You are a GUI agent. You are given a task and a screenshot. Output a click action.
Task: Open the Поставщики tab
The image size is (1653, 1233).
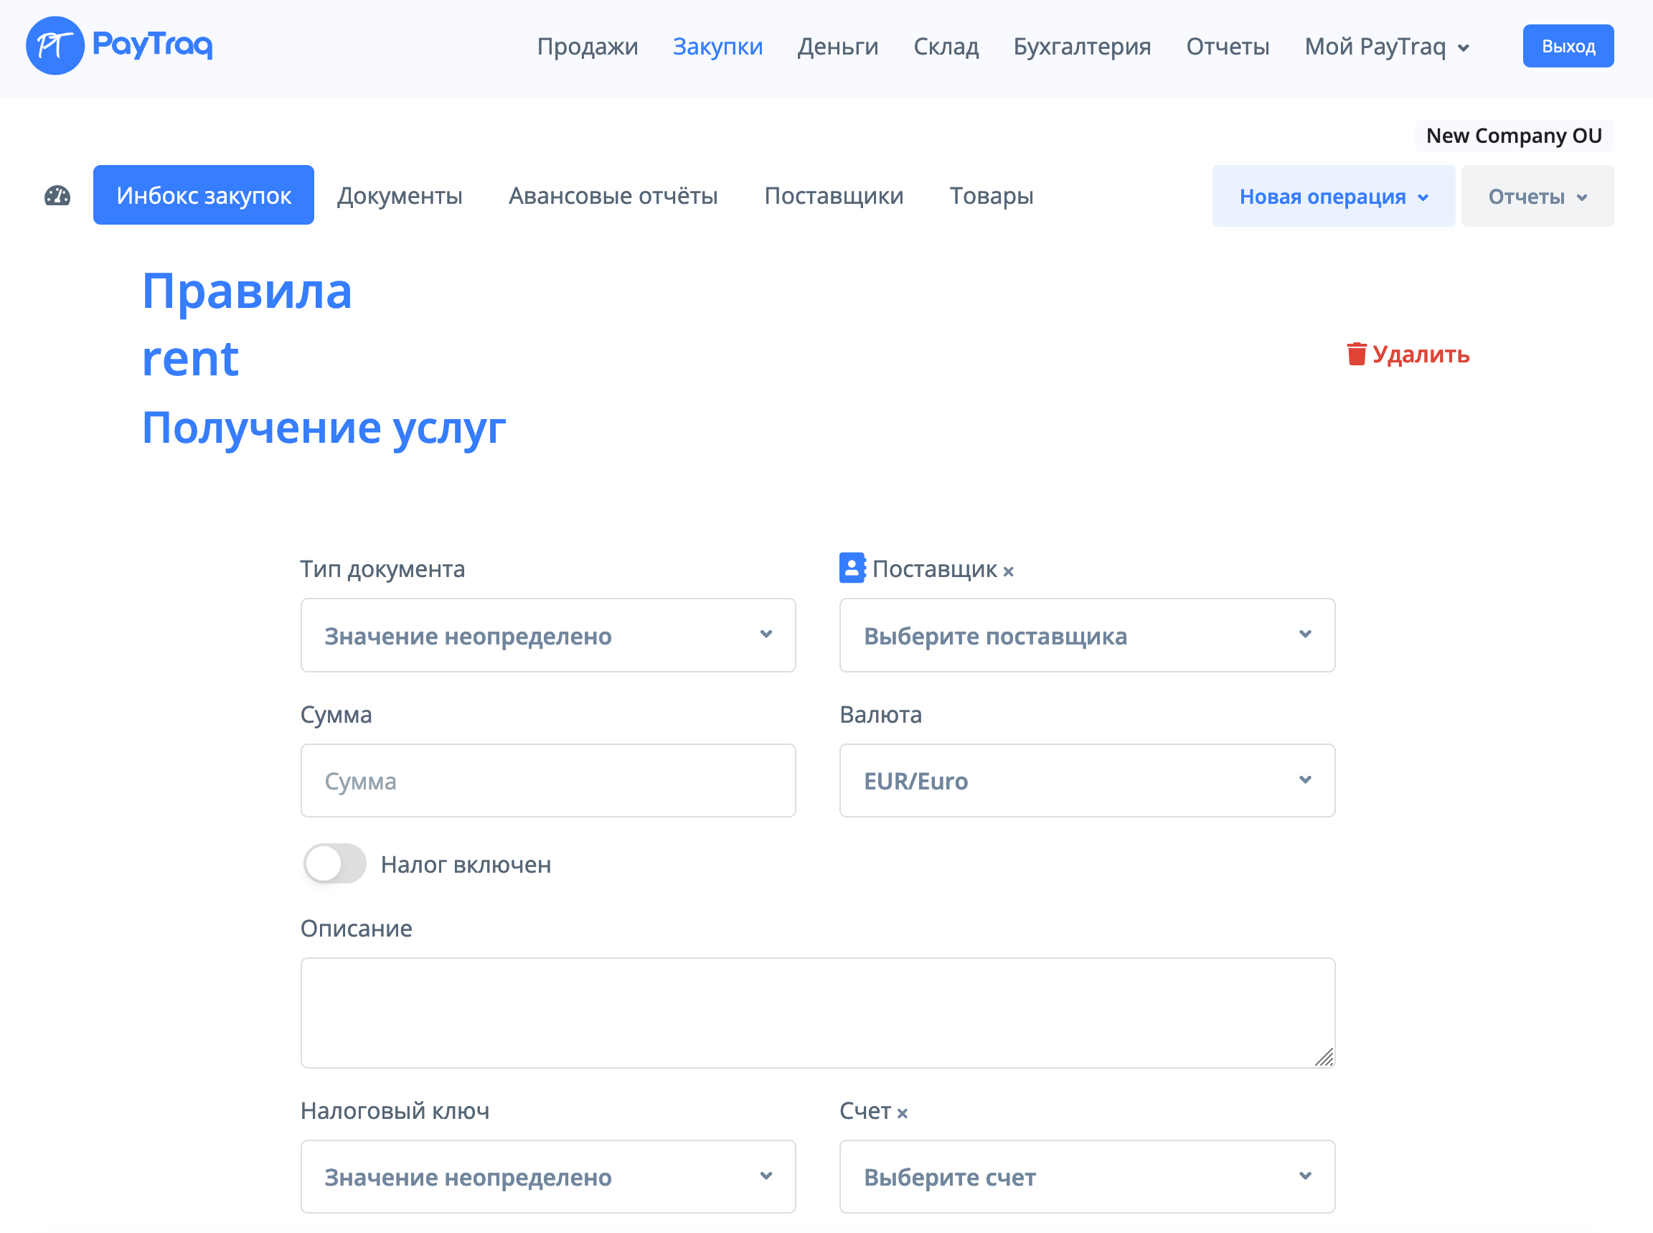pyautogui.click(x=833, y=195)
